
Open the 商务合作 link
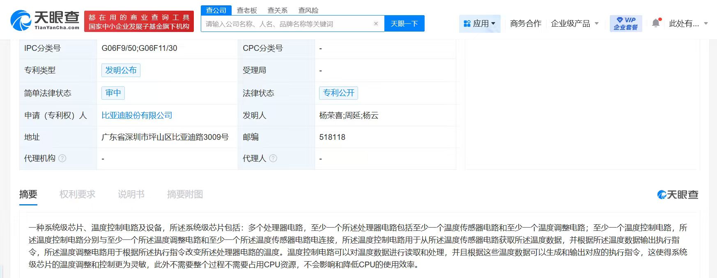526,24
